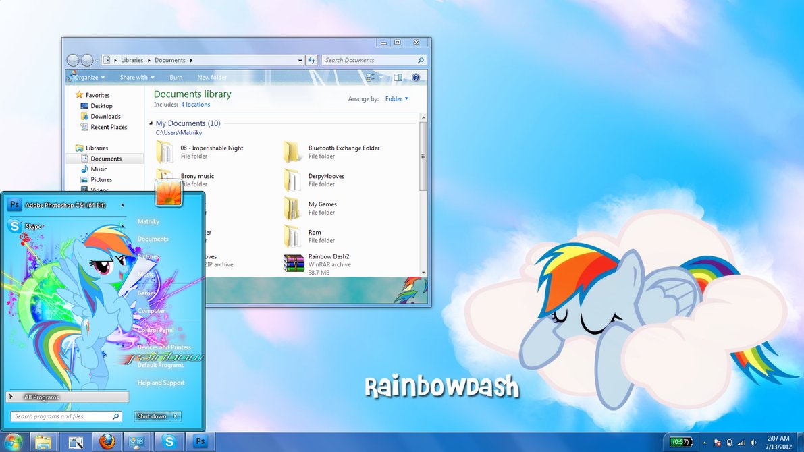Collapse the My Documents (10) group
The width and height of the screenshot is (804, 452).
pos(151,123)
